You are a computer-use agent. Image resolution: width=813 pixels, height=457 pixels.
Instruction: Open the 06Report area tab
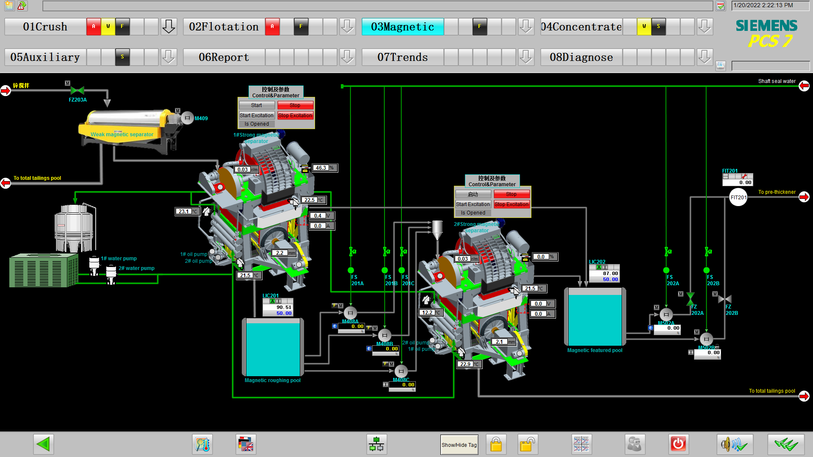[x=224, y=57]
